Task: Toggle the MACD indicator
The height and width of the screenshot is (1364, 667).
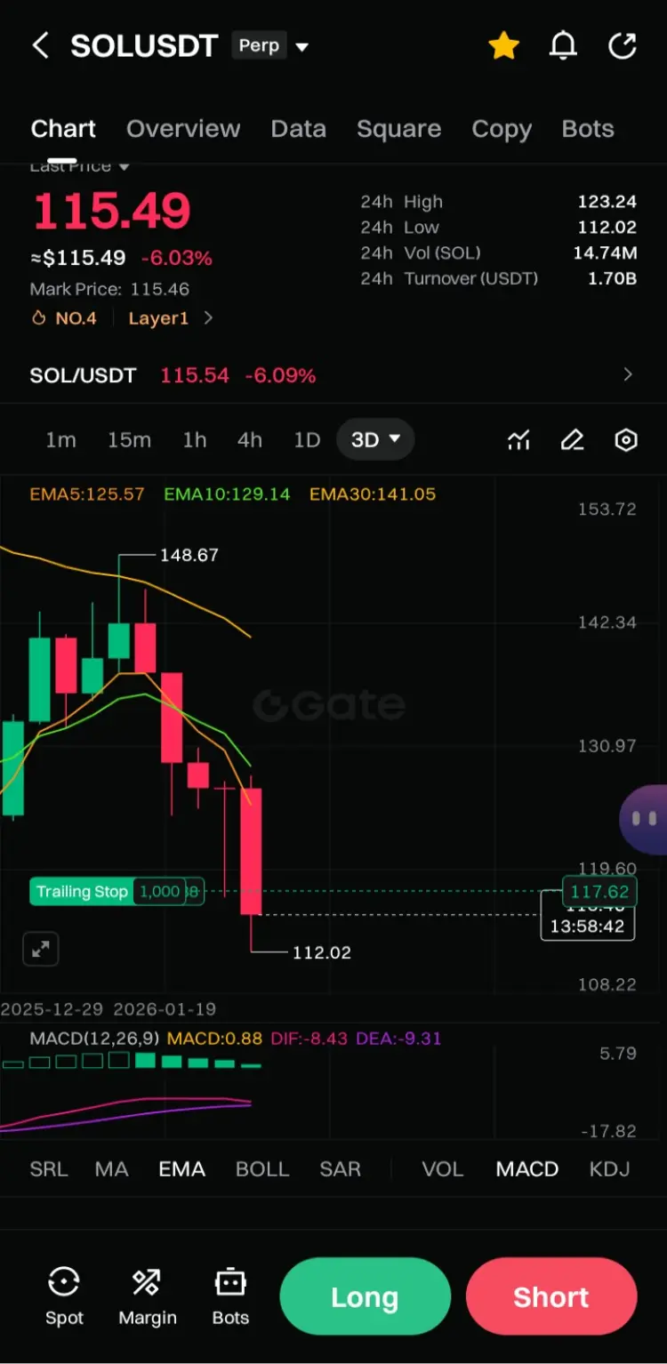Action: point(527,1169)
